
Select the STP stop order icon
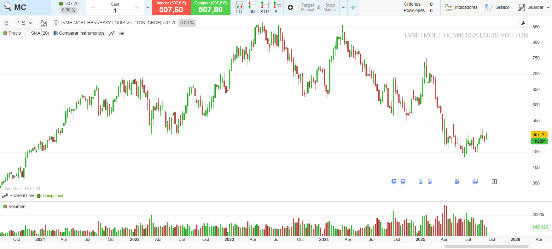tap(264, 7)
